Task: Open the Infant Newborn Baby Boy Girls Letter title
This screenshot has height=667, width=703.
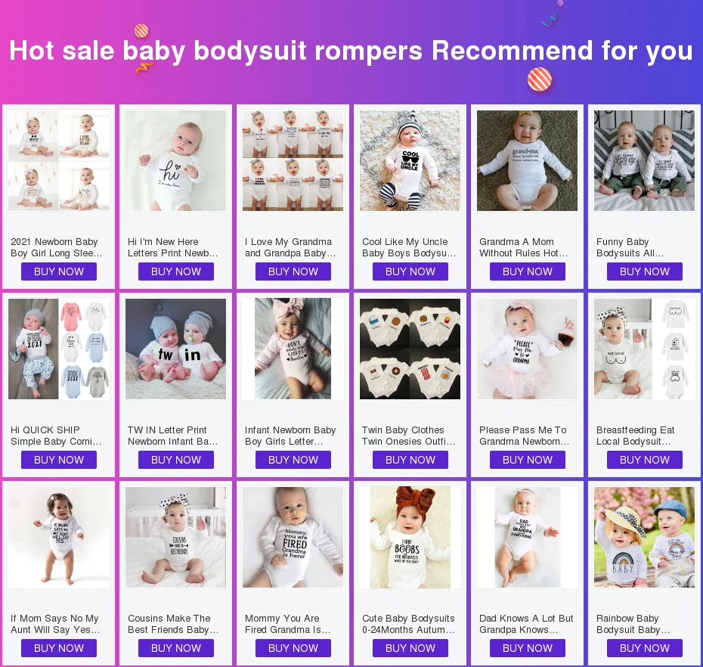Action: (x=290, y=436)
